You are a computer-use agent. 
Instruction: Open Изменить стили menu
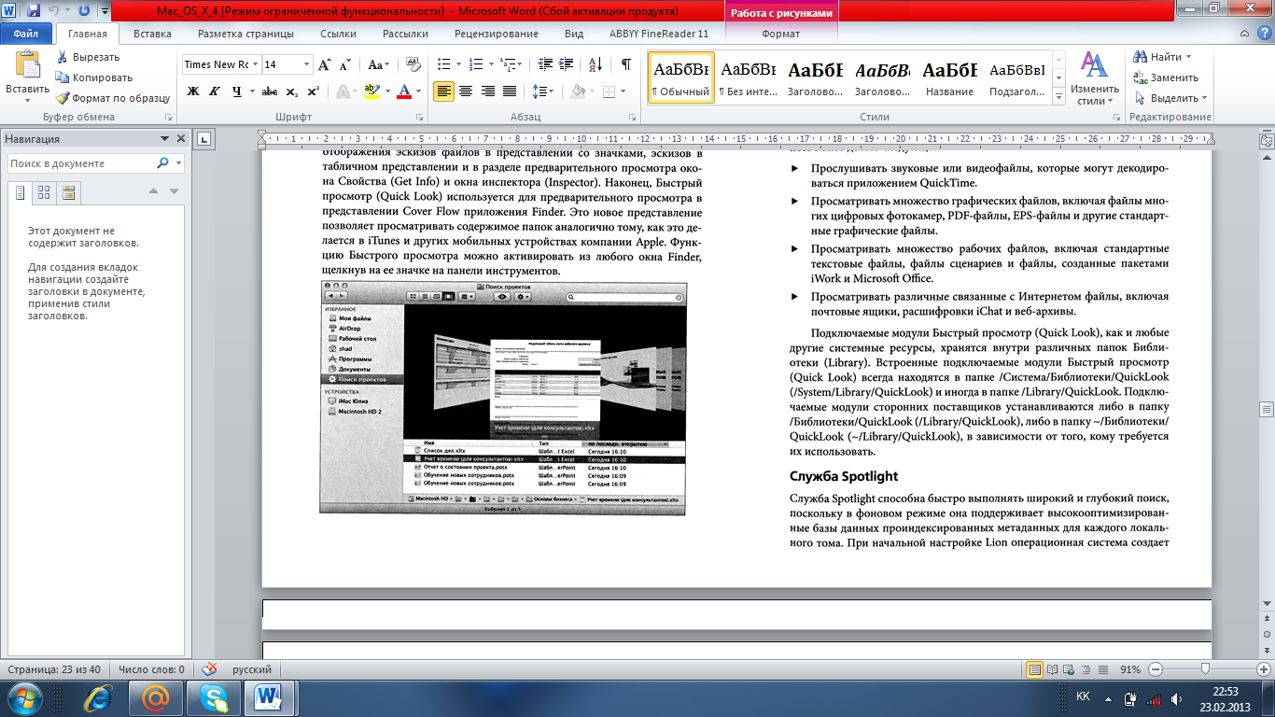[1095, 78]
